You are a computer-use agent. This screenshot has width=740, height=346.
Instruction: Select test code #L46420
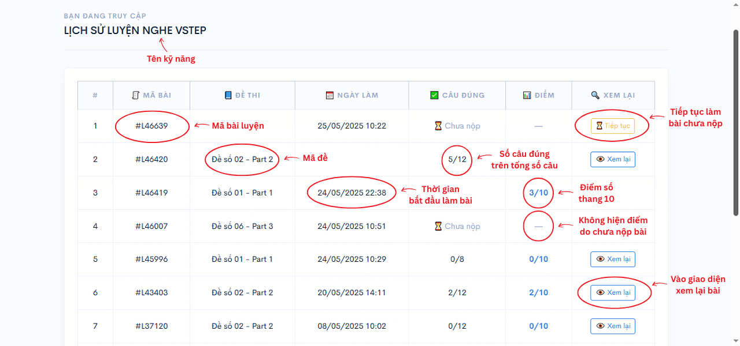click(x=151, y=159)
